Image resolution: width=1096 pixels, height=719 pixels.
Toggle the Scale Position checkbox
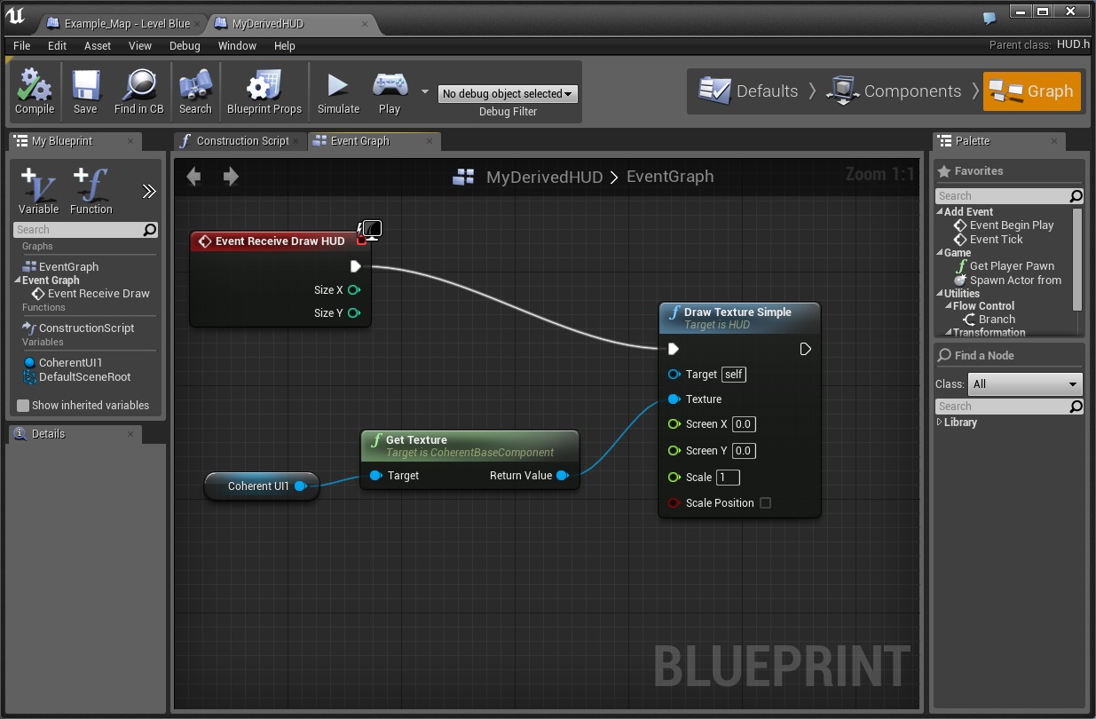click(x=766, y=503)
